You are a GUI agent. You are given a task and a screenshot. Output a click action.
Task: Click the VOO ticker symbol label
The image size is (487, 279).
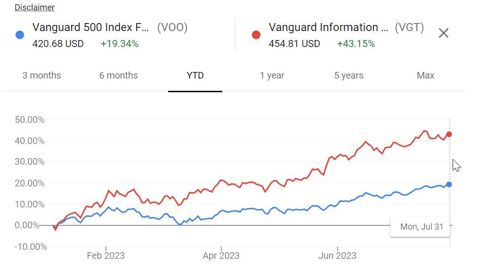(172, 27)
